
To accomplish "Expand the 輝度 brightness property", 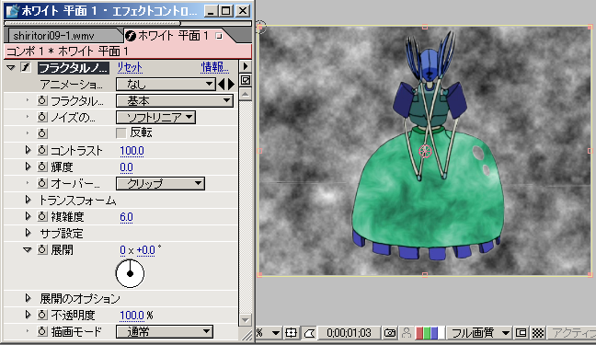I will pos(28,167).
